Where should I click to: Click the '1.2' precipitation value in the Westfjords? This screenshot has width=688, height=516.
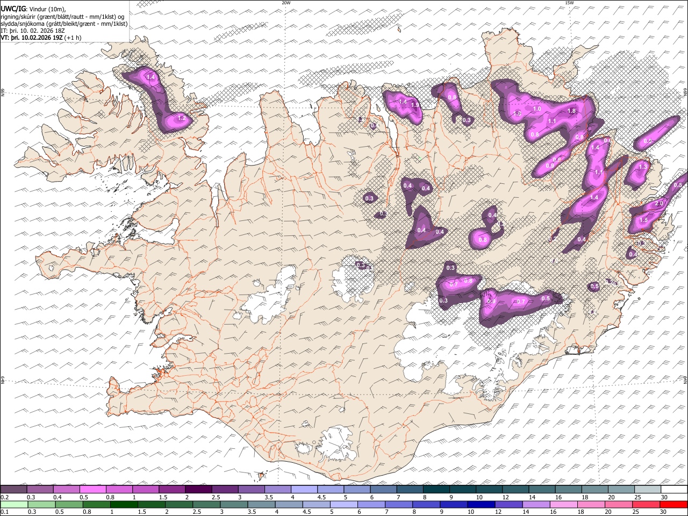coord(181,118)
